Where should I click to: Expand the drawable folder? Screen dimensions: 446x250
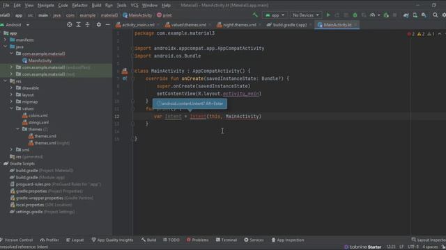pos(11,88)
